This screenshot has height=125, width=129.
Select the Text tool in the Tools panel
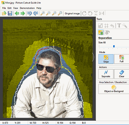pyautogui.click(x=119, y=26)
